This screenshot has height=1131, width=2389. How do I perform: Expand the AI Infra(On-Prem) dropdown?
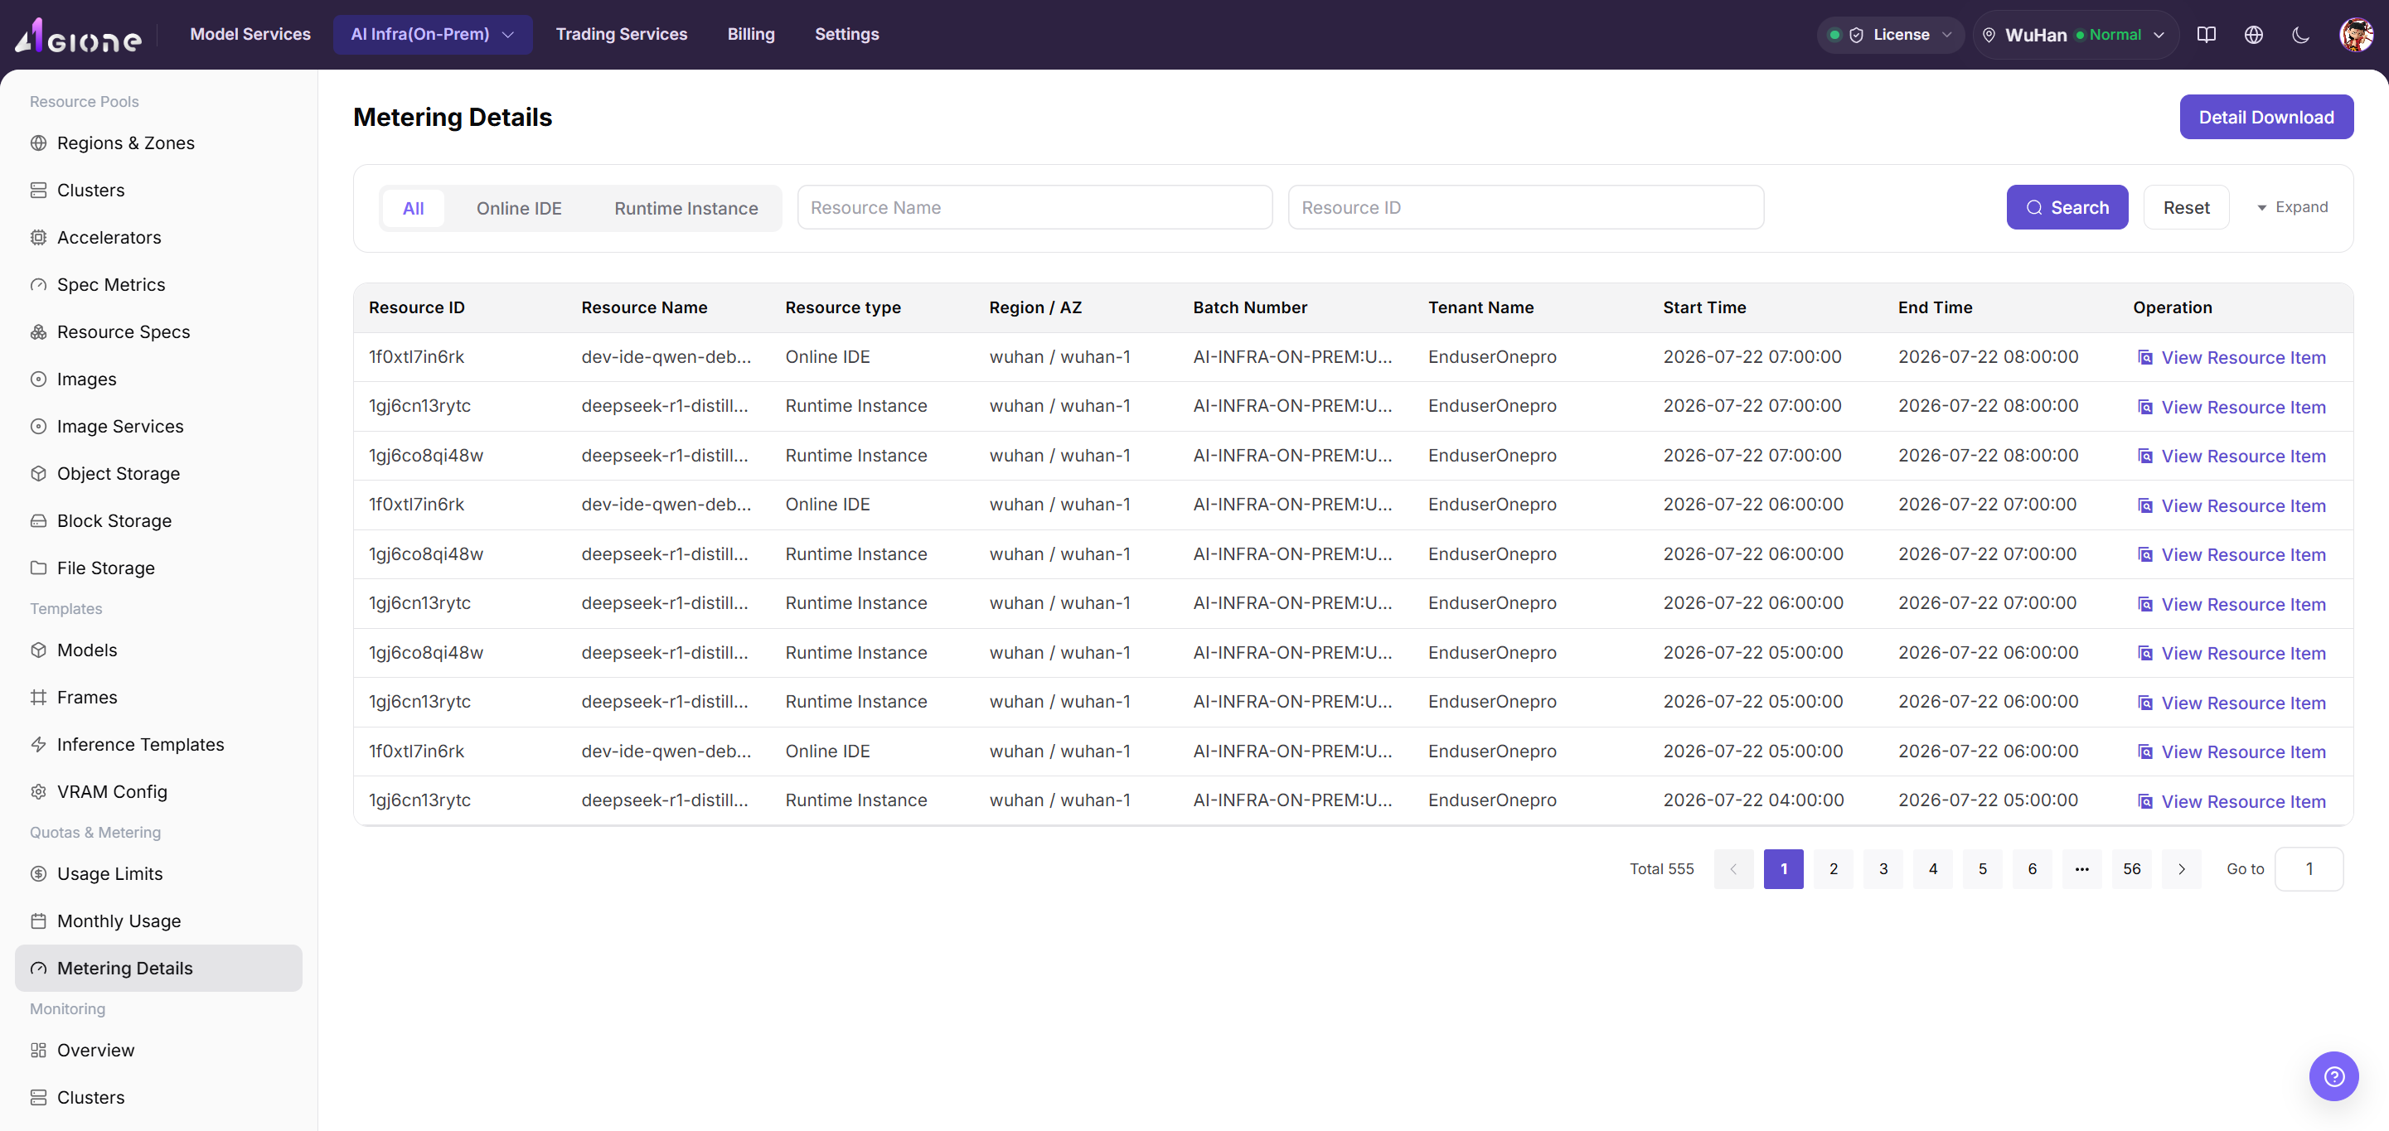pos(432,34)
